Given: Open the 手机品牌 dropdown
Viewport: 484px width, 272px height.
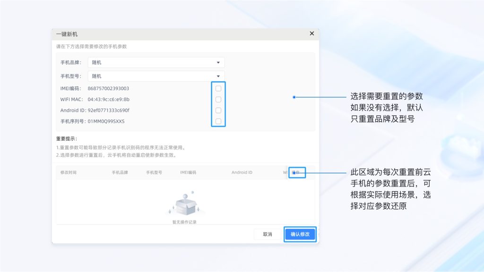Looking at the screenshot, I should click(x=156, y=62).
